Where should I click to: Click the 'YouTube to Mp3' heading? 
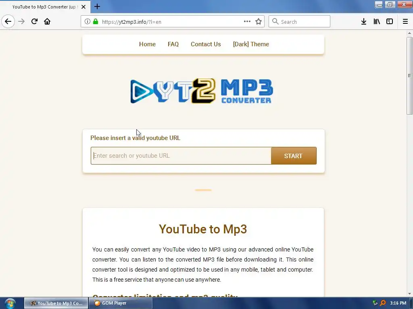(203, 229)
